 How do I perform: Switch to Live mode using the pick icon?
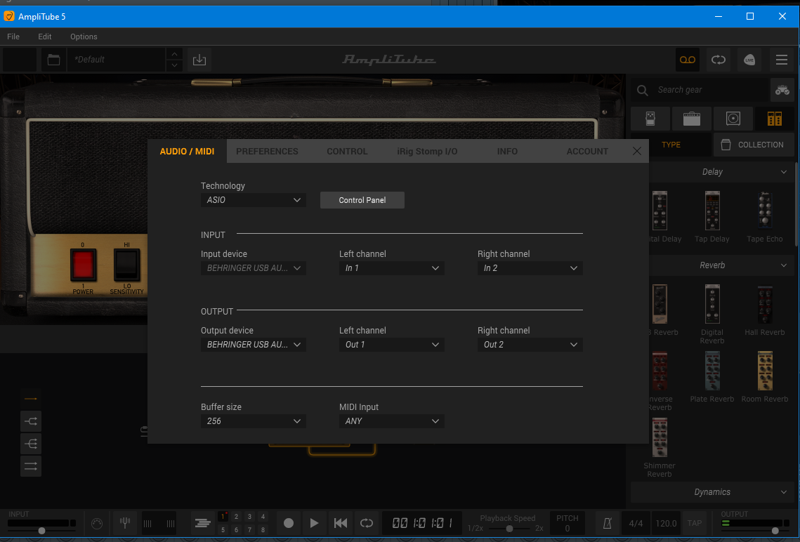[749, 60]
